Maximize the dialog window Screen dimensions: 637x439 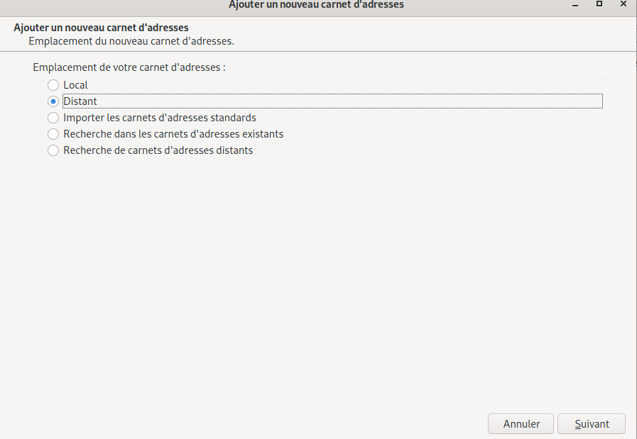click(x=599, y=4)
